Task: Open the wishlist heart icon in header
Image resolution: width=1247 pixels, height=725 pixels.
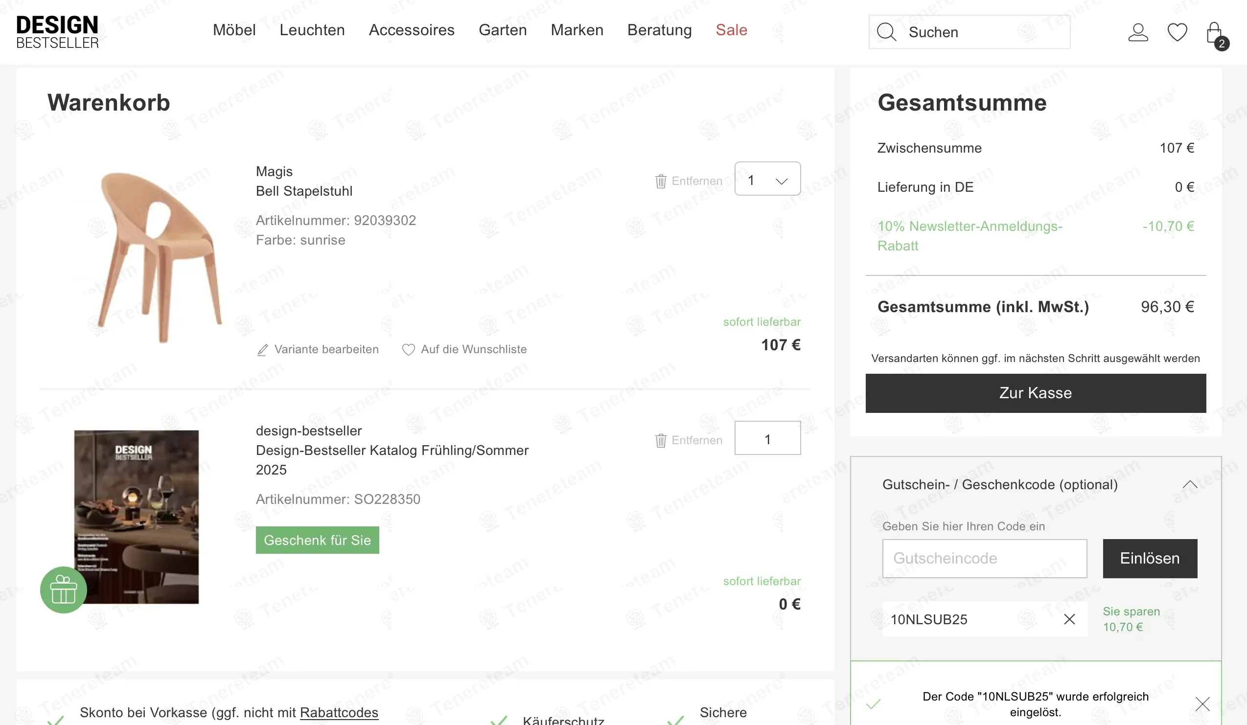Action: [x=1177, y=32]
